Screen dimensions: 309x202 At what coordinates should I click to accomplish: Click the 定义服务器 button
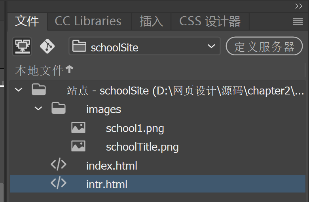pyautogui.click(x=264, y=47)
